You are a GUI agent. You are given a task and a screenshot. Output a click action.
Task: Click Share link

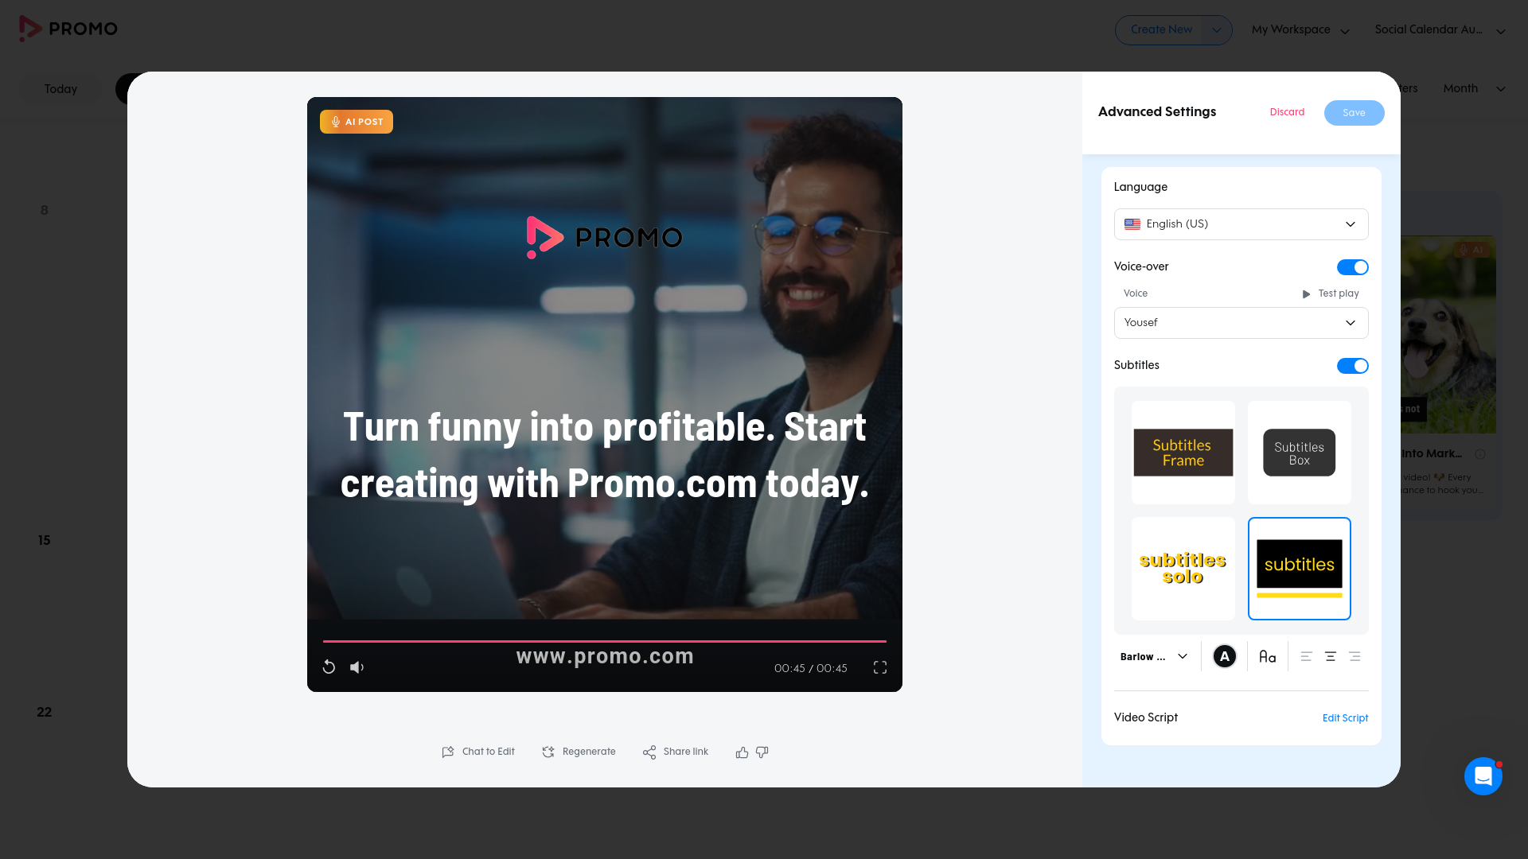pyautogui.click(x=676, y=752)
